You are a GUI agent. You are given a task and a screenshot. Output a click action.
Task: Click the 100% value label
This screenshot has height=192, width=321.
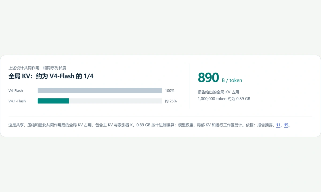tap(170, 91)
